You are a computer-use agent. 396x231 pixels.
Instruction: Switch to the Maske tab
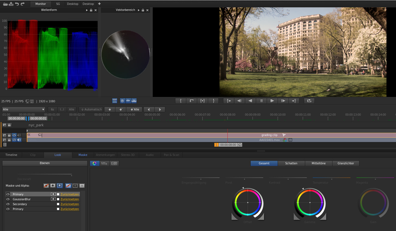click(83, 155)
